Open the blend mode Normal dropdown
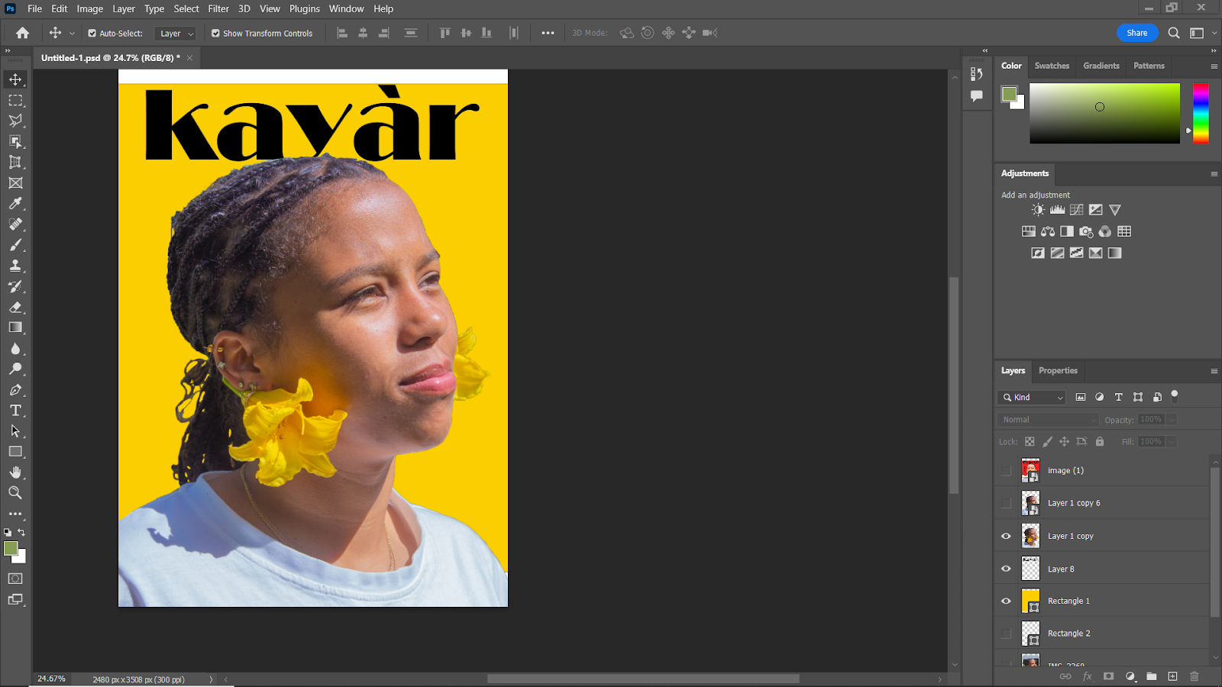The image size is (1222, 687). click(1048, 420)
